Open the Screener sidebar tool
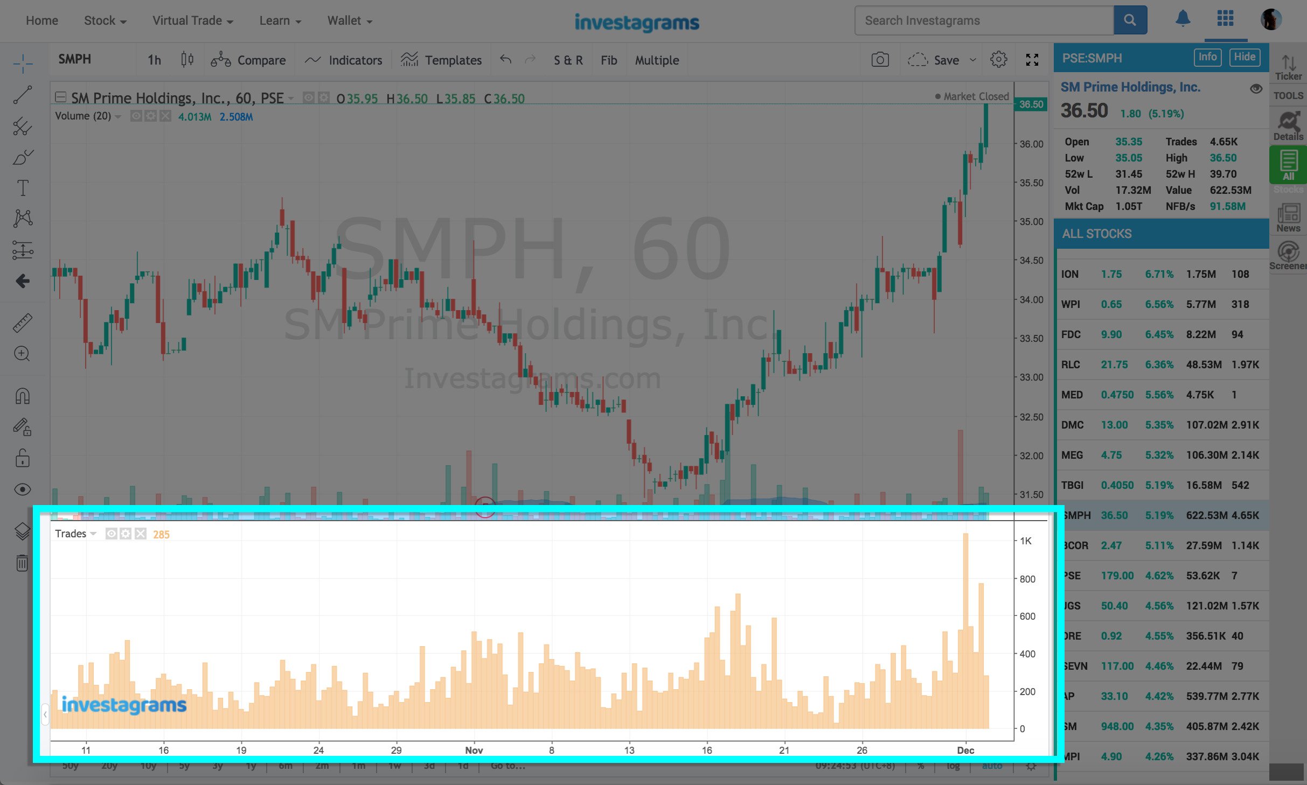The image size is (1307, 785). click(1288, 256)
